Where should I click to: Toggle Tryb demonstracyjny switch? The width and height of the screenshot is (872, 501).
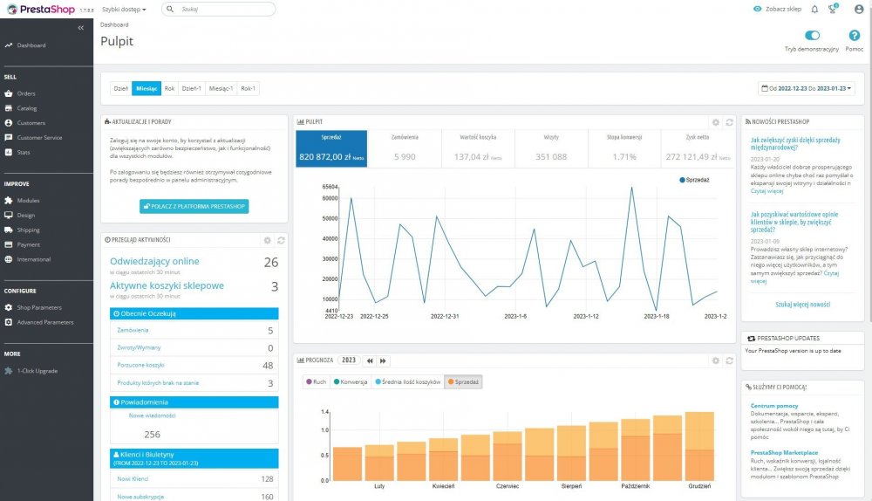pos(813,35)
